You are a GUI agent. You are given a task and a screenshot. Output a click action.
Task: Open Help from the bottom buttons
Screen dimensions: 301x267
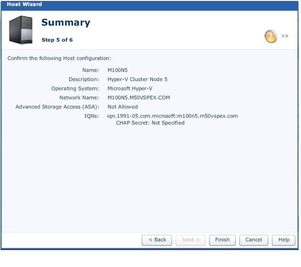(x=284, y=240)
